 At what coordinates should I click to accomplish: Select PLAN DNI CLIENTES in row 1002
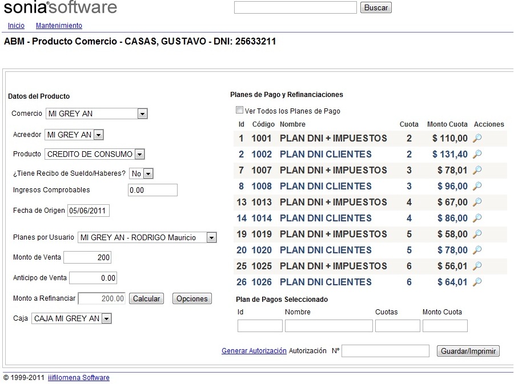326,154
